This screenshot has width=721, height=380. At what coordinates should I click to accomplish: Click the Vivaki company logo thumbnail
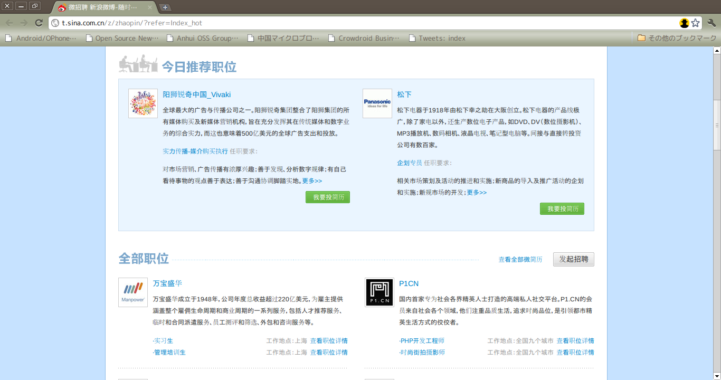tap(143, 103)
